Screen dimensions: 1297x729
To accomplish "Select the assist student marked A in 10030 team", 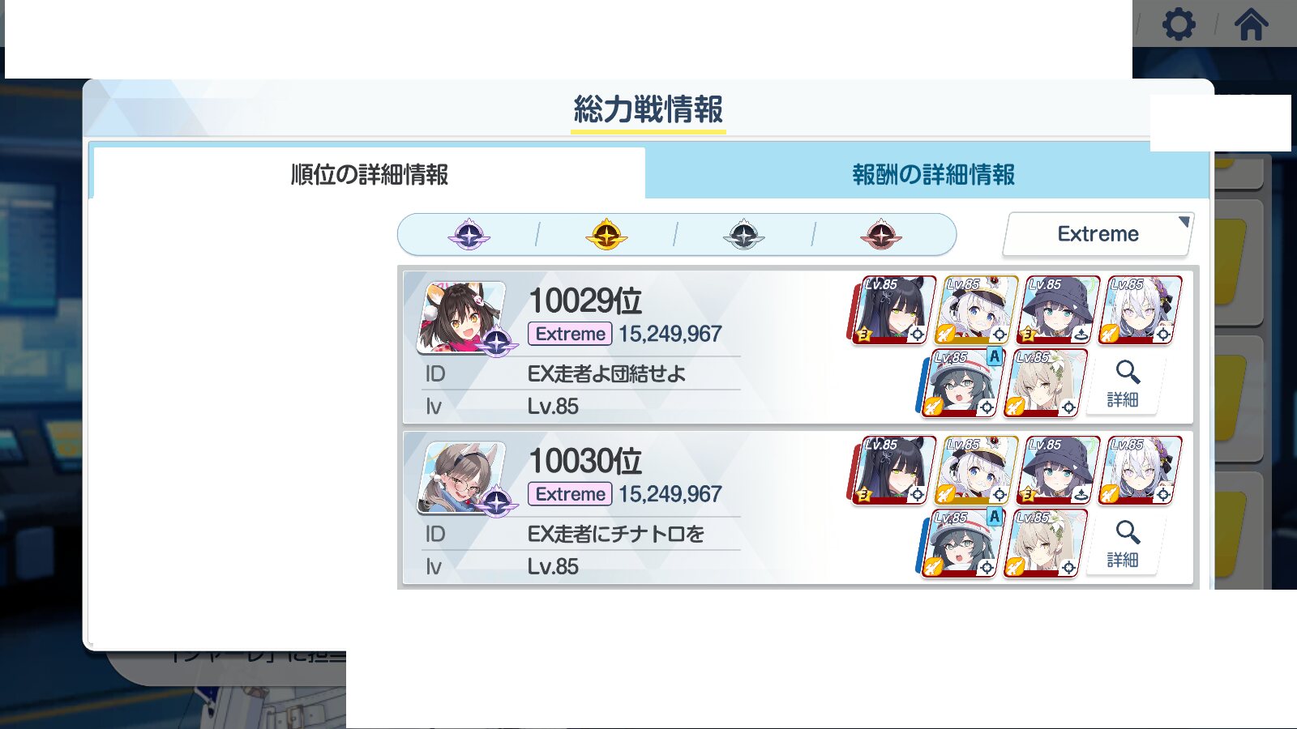I will pos(962,544).
